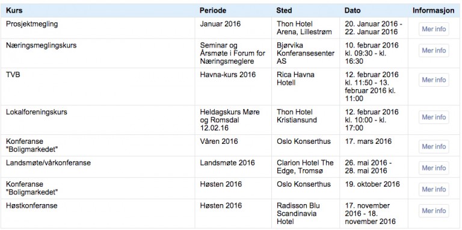Click the Kurs column header
Screen dimensions: 462x230
point(14,11)
